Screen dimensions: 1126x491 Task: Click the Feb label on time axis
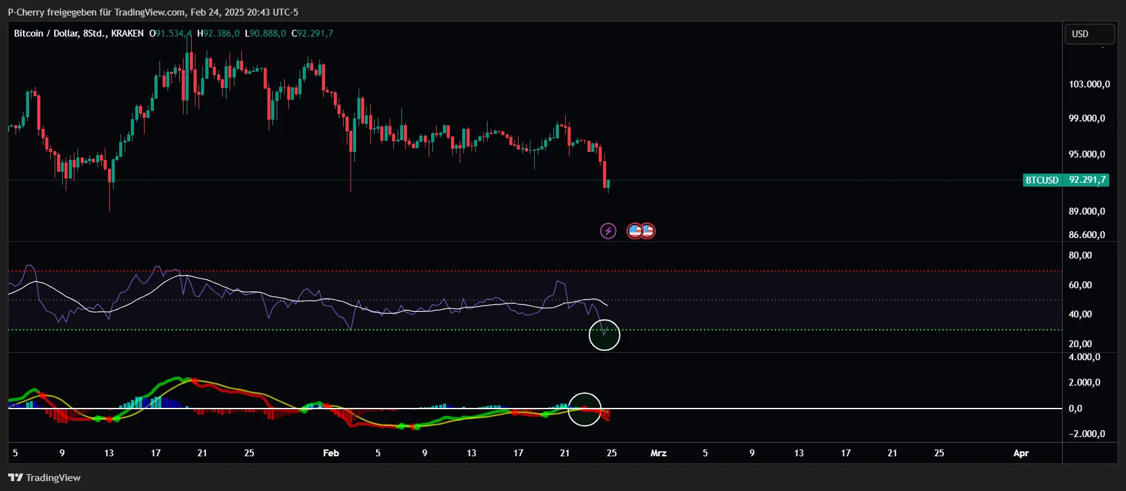331,453
